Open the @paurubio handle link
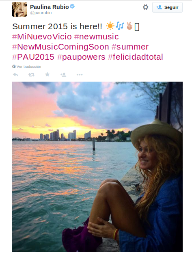The width and height of the screenshot is (192, 253). tap(41, 13)
